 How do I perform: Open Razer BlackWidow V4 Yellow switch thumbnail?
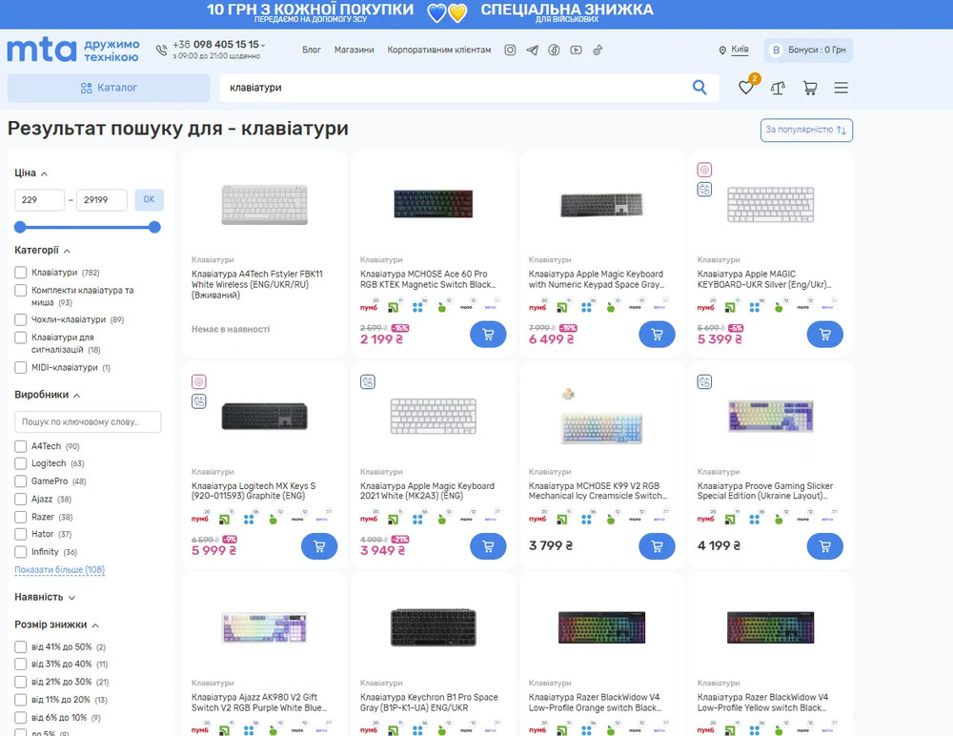pos(770,627)
